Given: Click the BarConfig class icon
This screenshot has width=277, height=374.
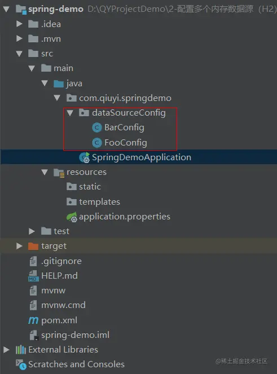Looking at the screenshot, I should pos(97,127).
